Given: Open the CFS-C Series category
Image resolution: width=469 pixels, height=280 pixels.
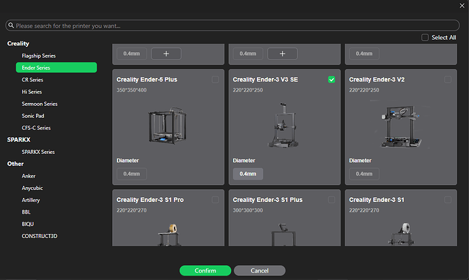Looking at the screenshot, I should (36, 127).
